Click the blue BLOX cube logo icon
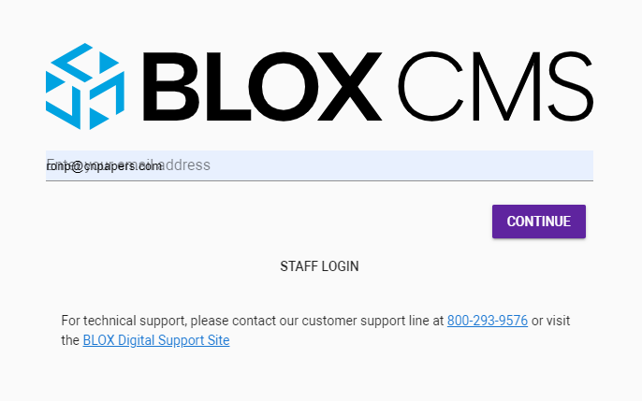Viewport: 642px width, 401px height. pos(85,86)
